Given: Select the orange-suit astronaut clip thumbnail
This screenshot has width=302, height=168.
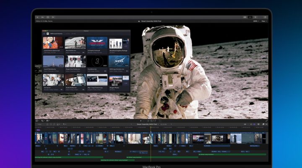Looking at the screenshot, I should click(x=53, y=43).
